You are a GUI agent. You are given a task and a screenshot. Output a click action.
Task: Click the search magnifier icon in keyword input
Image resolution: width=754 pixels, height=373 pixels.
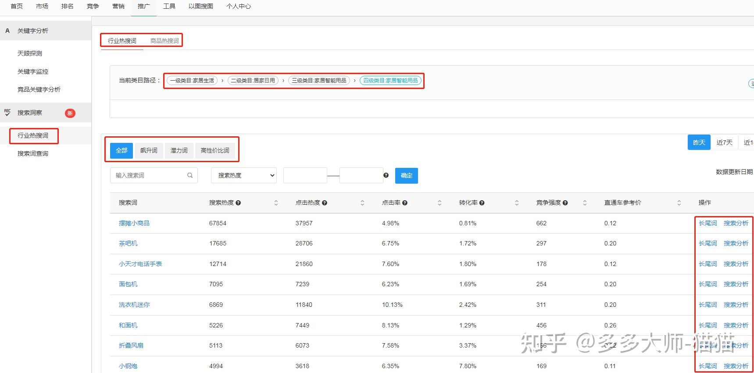(190, 175)
